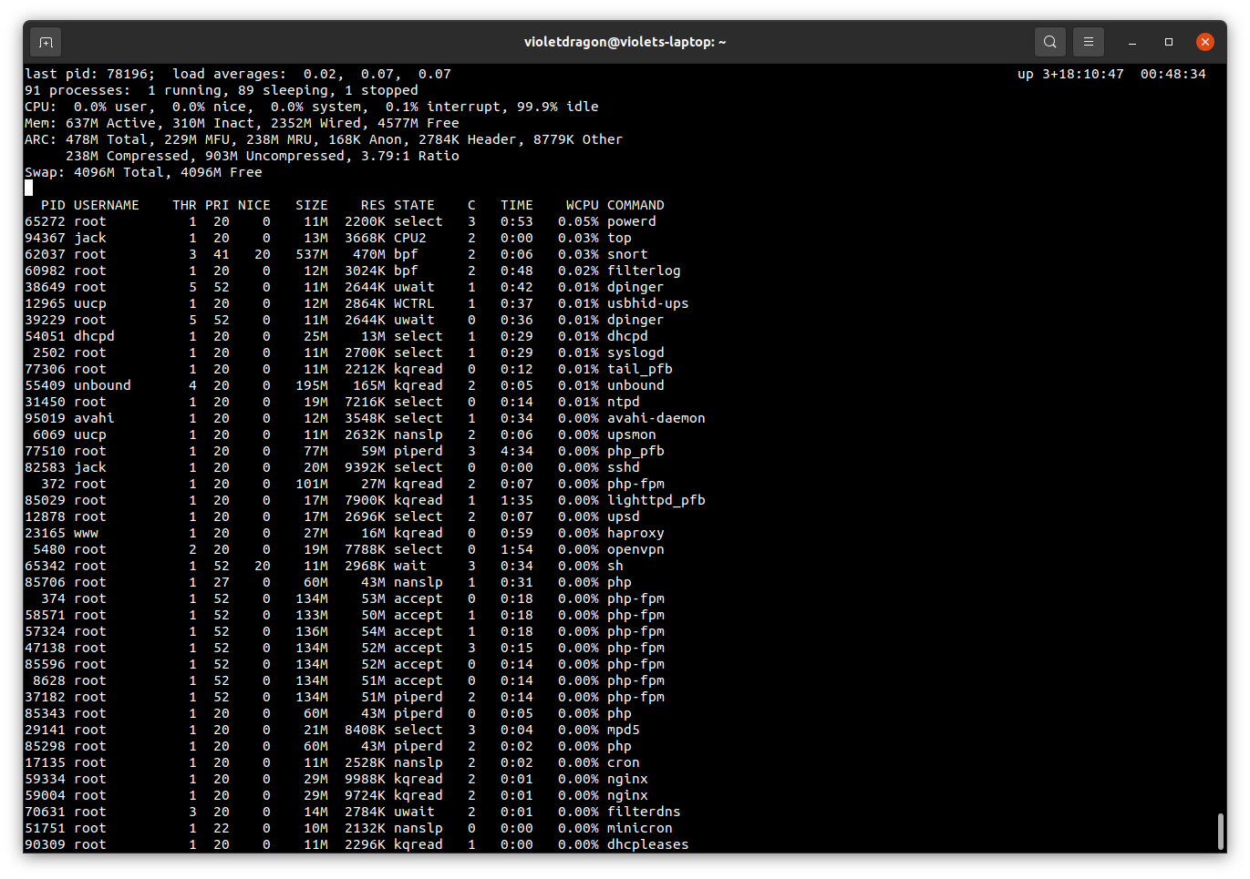
Task: Click the WCPU column header
Action: [583, 205]
